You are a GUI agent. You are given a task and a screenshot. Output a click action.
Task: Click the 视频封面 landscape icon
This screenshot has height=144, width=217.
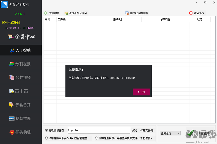tap(12, 119)
